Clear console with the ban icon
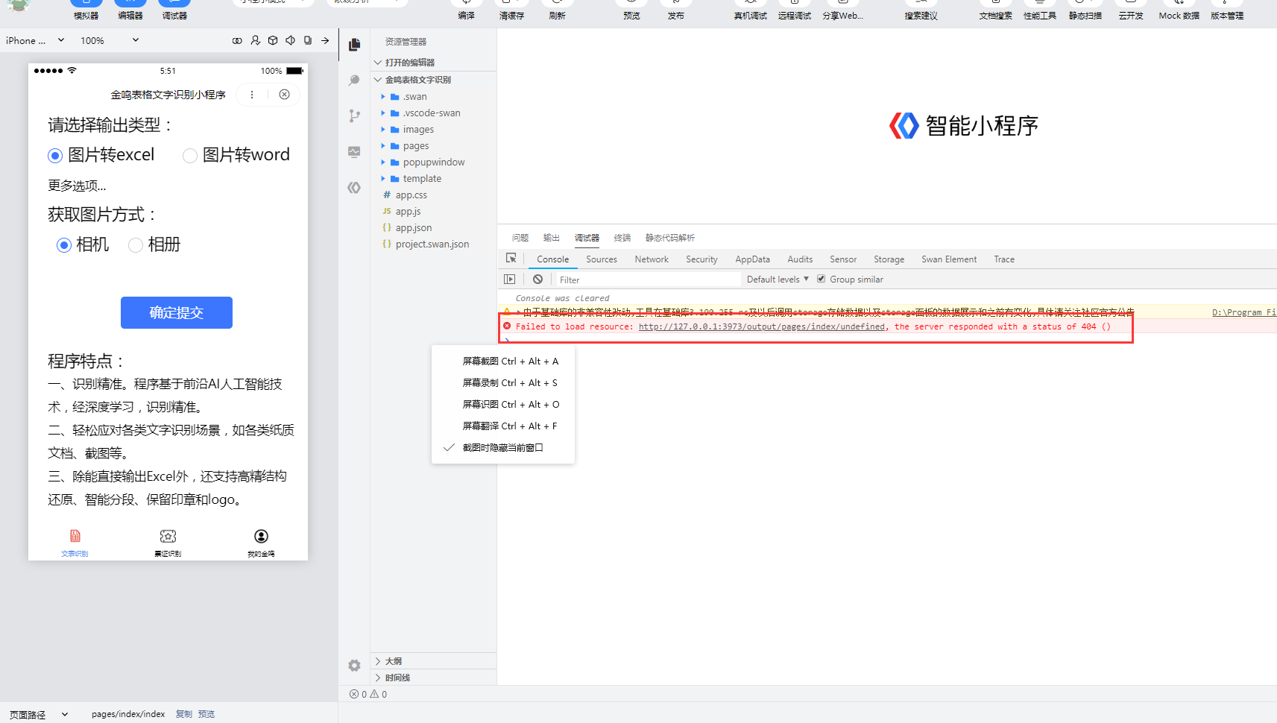Image resolution: width=1277 pixels, height=723 pixels. click(537, 280)
